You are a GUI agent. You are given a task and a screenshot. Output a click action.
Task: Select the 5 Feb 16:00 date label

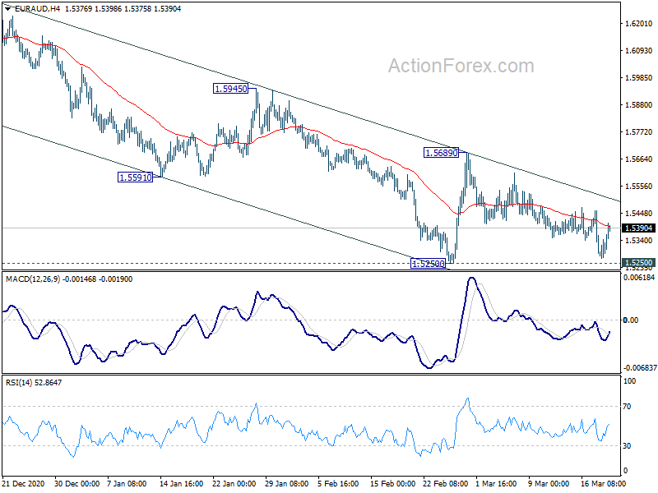338,483
